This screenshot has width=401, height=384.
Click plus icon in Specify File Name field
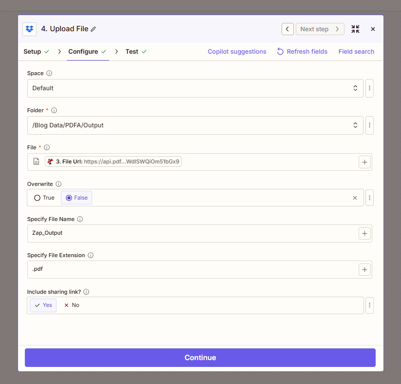point(364,233)
